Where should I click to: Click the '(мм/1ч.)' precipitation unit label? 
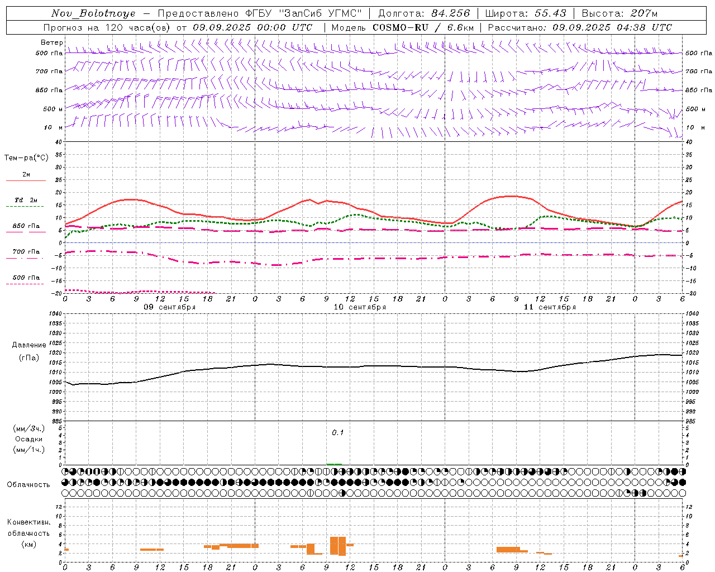click(x=29, y=450)
